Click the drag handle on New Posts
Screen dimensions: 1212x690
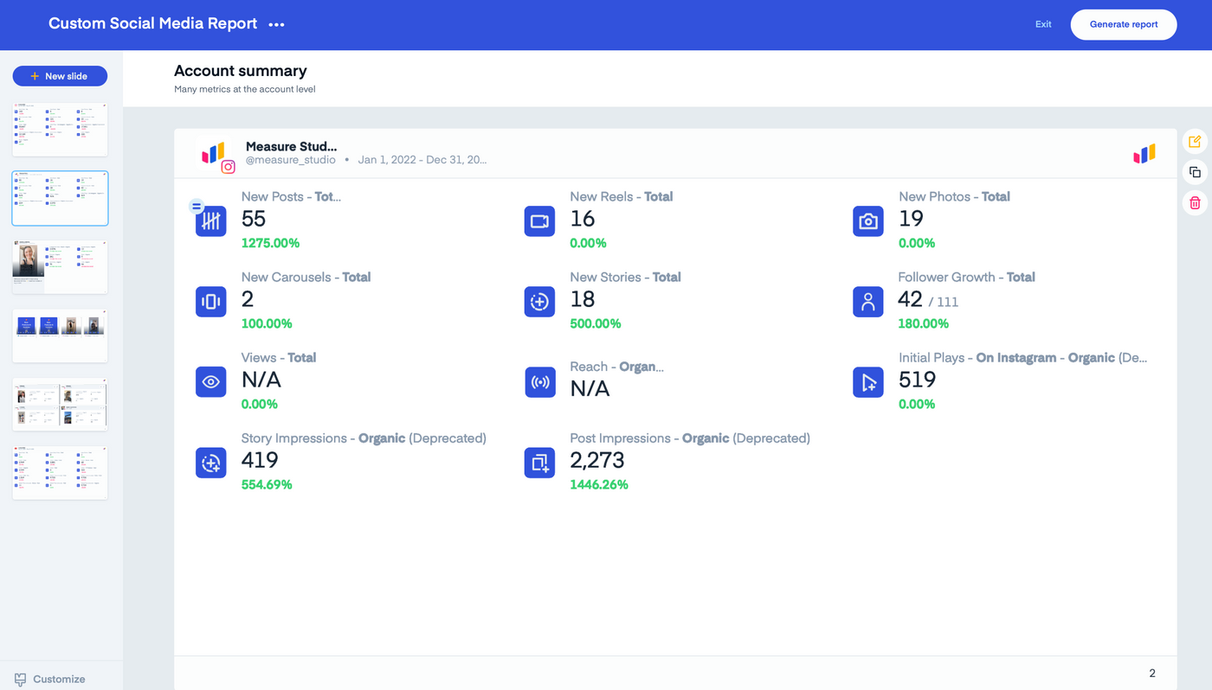[197, 207]
